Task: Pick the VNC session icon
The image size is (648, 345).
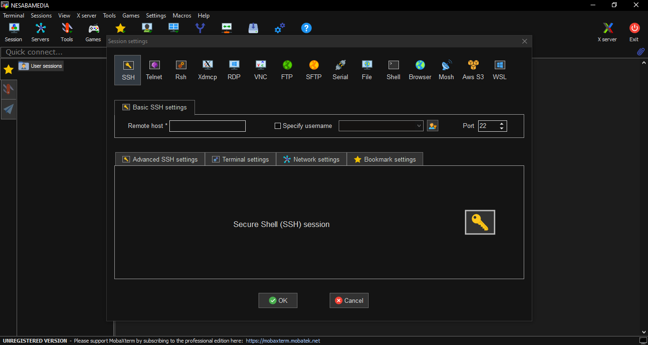Action: (x=260, y=70)
